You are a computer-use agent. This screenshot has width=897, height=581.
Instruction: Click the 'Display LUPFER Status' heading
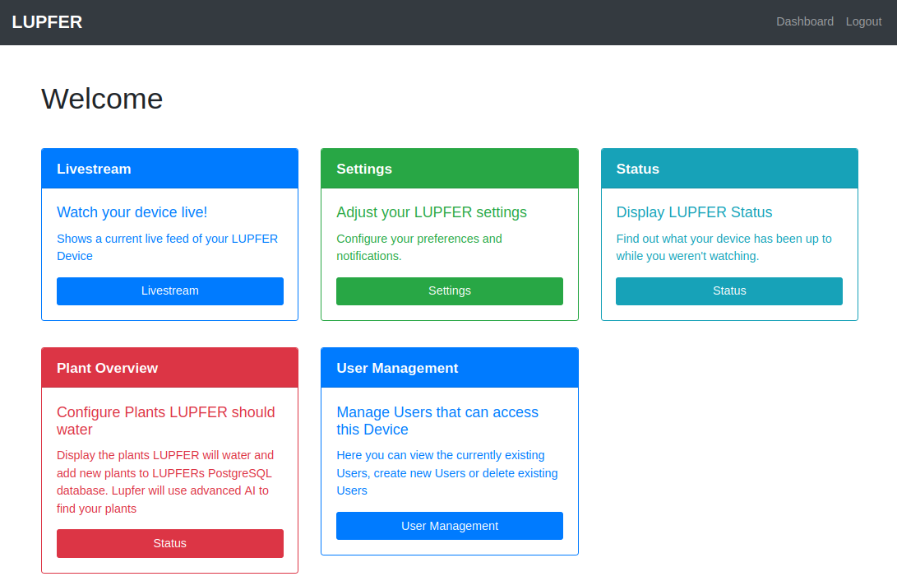click(694, 212)
